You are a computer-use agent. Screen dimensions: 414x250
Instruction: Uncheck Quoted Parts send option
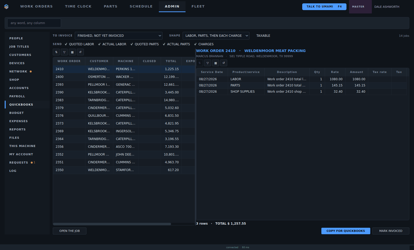pyautogui.click(x=145, y=44)
